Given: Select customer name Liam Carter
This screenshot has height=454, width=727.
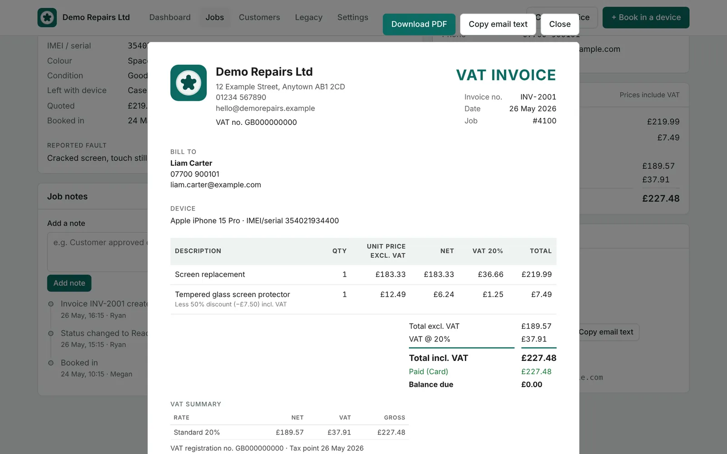Looking at the screenshot, I should click(191, 163).
